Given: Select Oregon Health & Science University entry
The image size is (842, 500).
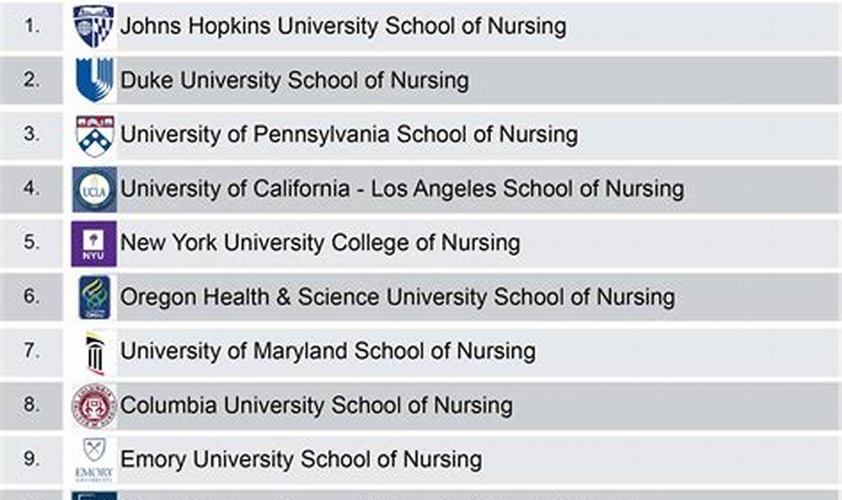Looking at the screenshot, I should 397,297.
